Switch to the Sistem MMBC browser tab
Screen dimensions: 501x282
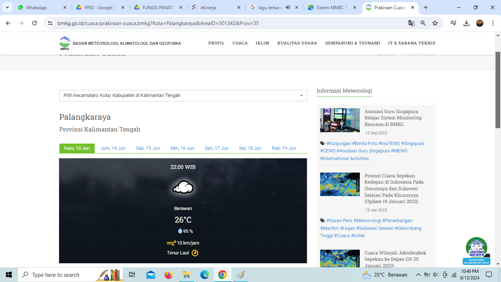(333, 7)
